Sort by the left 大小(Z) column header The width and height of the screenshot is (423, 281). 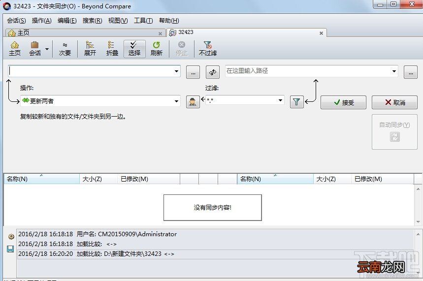pos(98,179)
